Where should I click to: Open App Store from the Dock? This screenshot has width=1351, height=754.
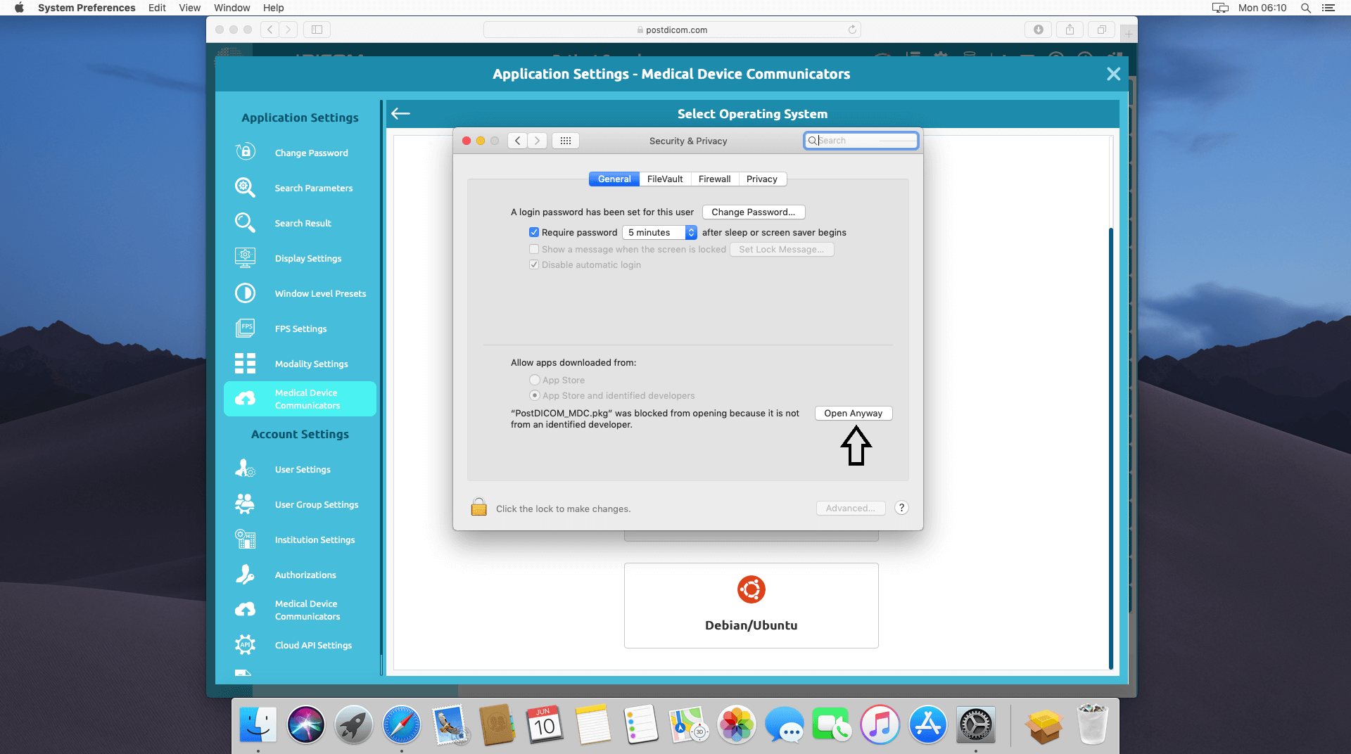pos(928,724)
